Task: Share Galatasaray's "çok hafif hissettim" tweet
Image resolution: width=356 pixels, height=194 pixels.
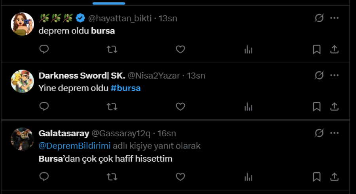Action: (334, 177)
